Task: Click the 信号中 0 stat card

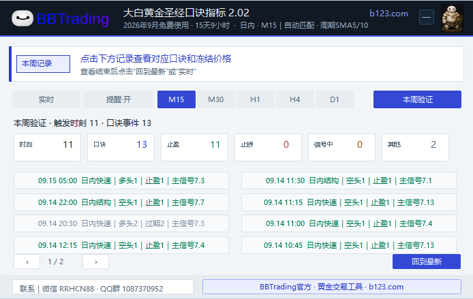Action: click(341, 147)
